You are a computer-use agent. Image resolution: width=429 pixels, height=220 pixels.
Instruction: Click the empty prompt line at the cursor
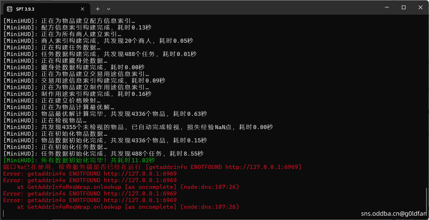(116, 214)
